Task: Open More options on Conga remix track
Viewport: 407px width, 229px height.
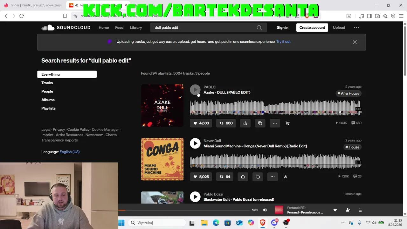Action: pyautogui.click(x=272, y=177)
